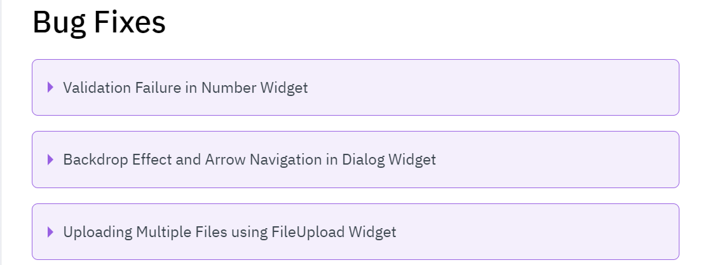Click empty space inside the Validation Failure panel
Viewport: 722px width, 265px height.
point(508,88)
